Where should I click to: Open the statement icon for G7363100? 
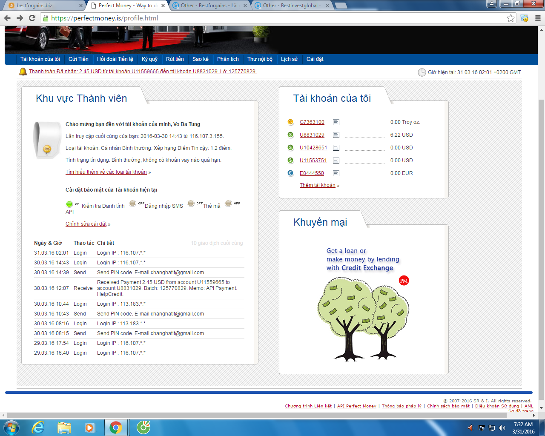coord(336,122)
